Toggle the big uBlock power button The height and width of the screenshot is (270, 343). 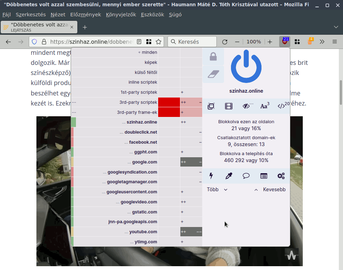(x=246, y=66)
